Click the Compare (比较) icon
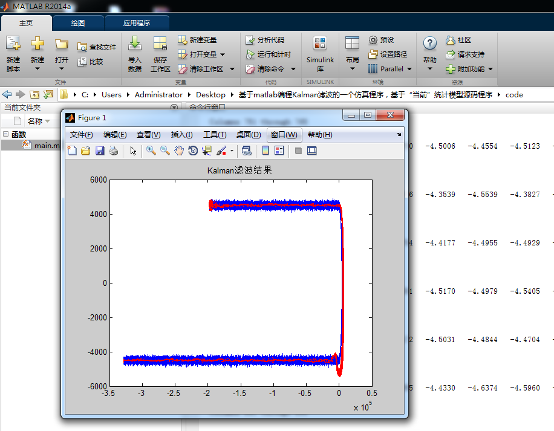 [x=82, y=62]
